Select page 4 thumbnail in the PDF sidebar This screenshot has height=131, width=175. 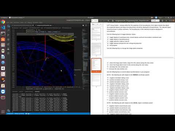(x=96, y=80)
